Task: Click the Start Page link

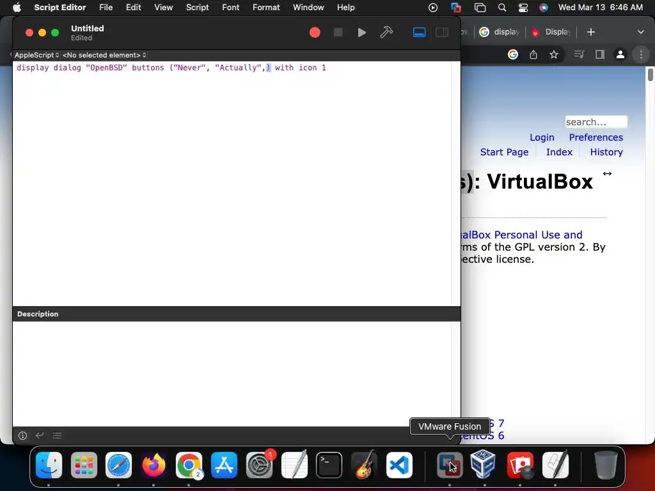Action: (504, 152)
